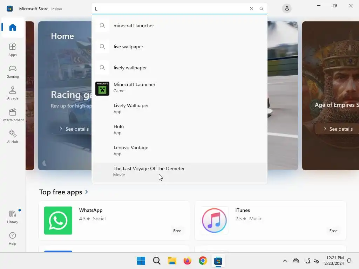Screen dimensions: 359x269
Task: Click the network display tray icon
Action: [x=307, y=261]
